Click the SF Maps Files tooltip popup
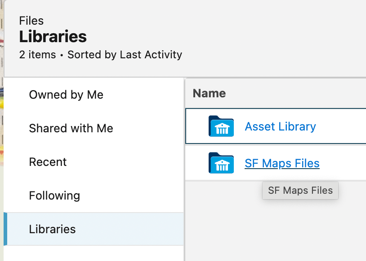This screenshot has height=261, width=366. click(300, 190)
